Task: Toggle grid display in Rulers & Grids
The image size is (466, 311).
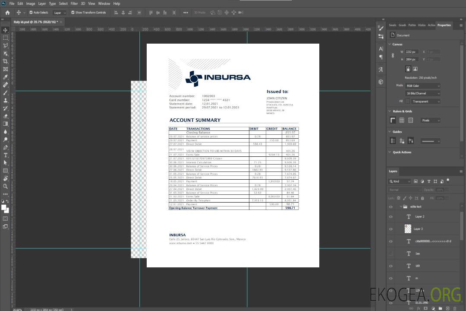Action: 402,120
